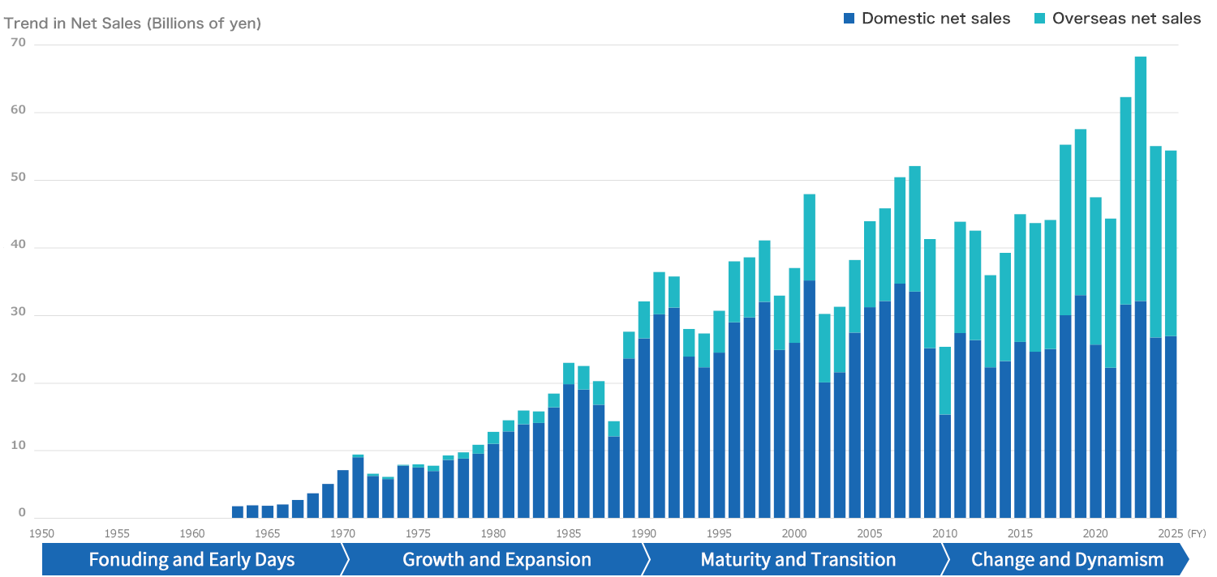Image resolution: width=1217 pixels, height=577 pixels.
Task: Select the Growth and Expansion period
Action: click(x=497, y=559)
